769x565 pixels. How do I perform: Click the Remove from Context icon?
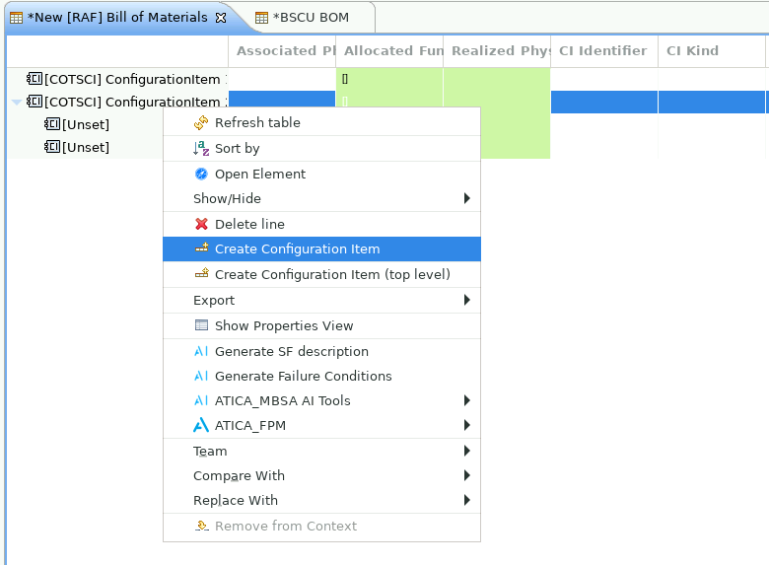201,526
